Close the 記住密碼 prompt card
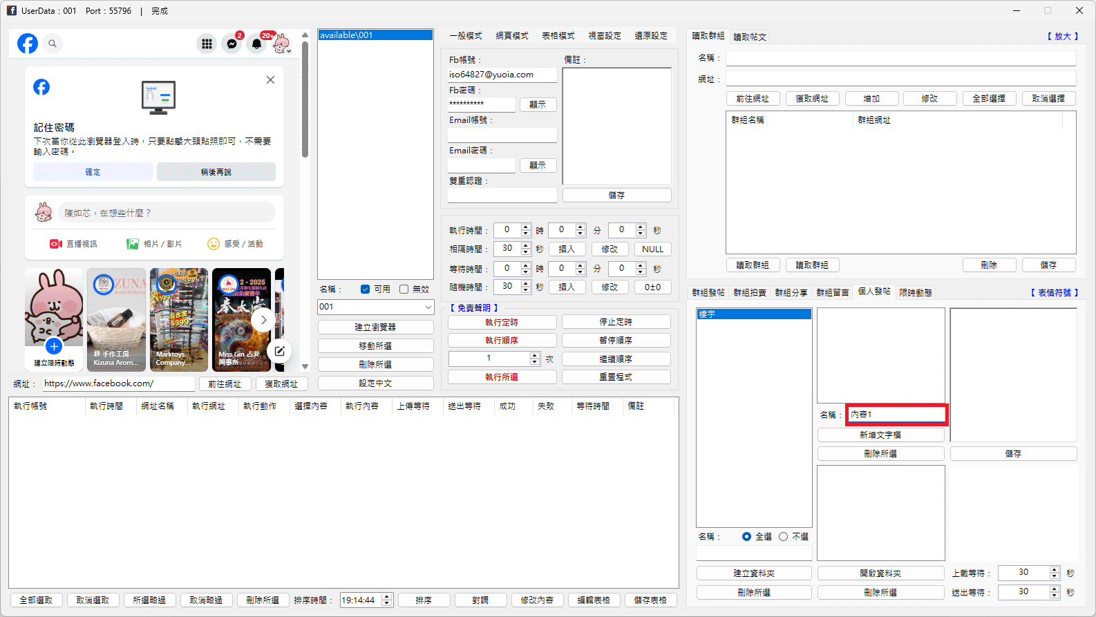This screenshot has height=617, width=1096. point(270,80)
